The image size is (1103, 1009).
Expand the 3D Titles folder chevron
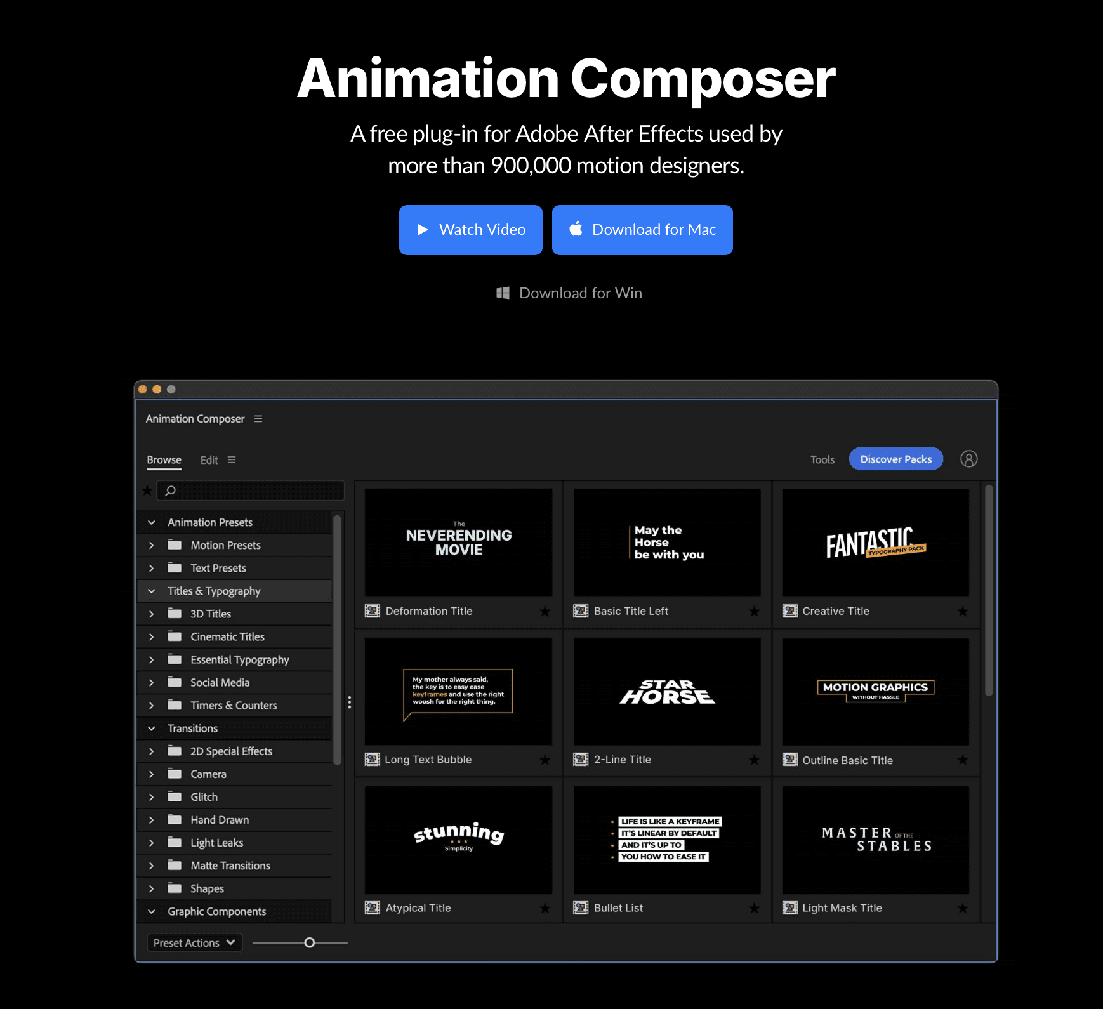(x=151, y=614)
